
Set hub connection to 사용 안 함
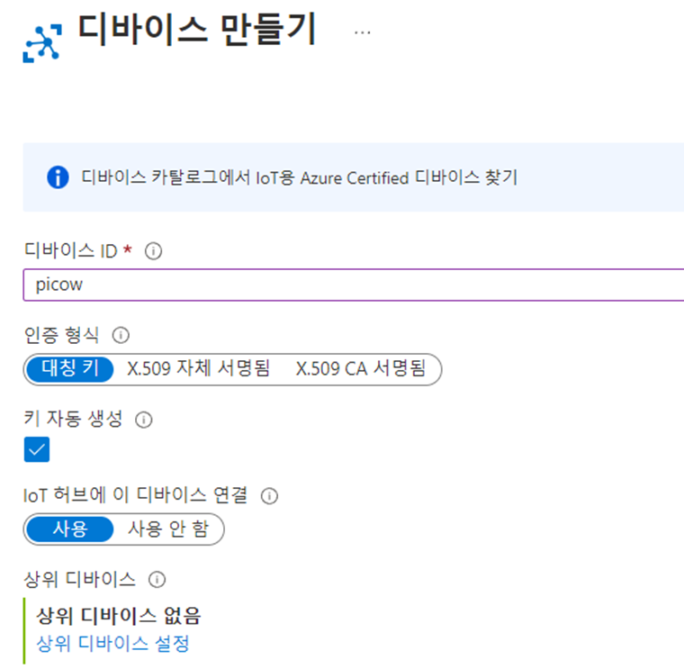168,529
